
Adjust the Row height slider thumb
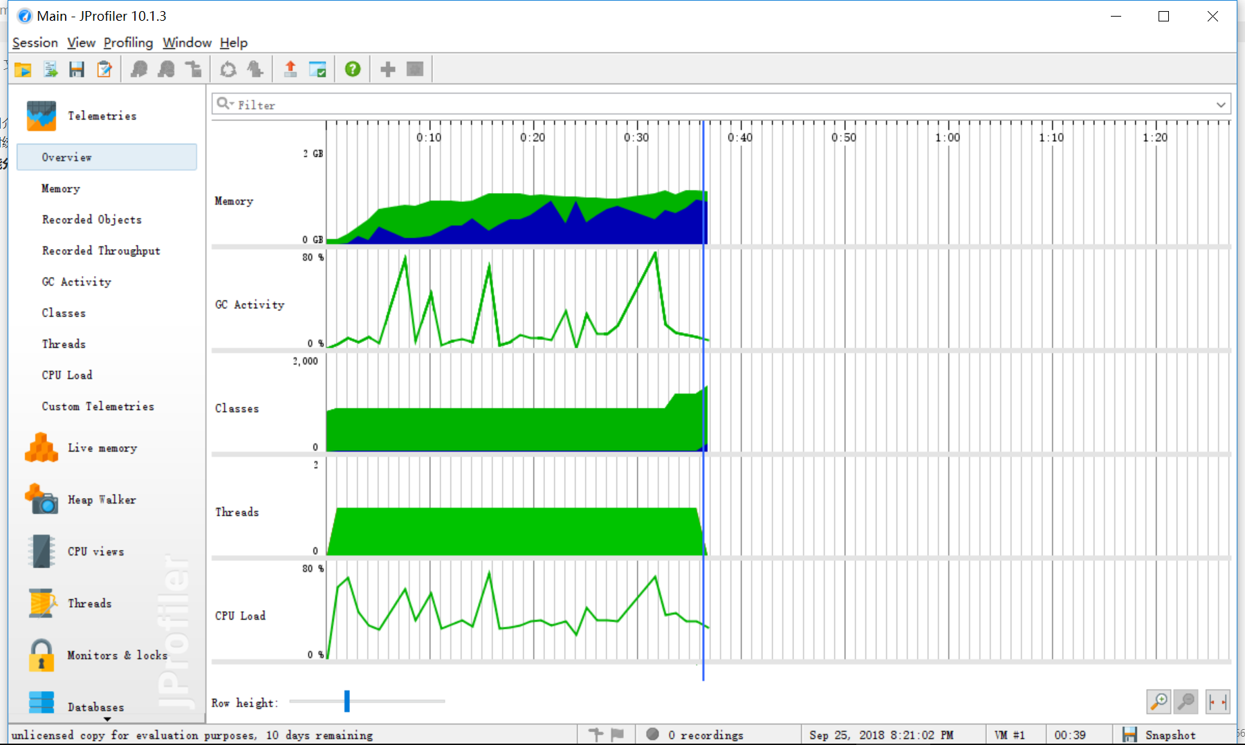[347, 701]
